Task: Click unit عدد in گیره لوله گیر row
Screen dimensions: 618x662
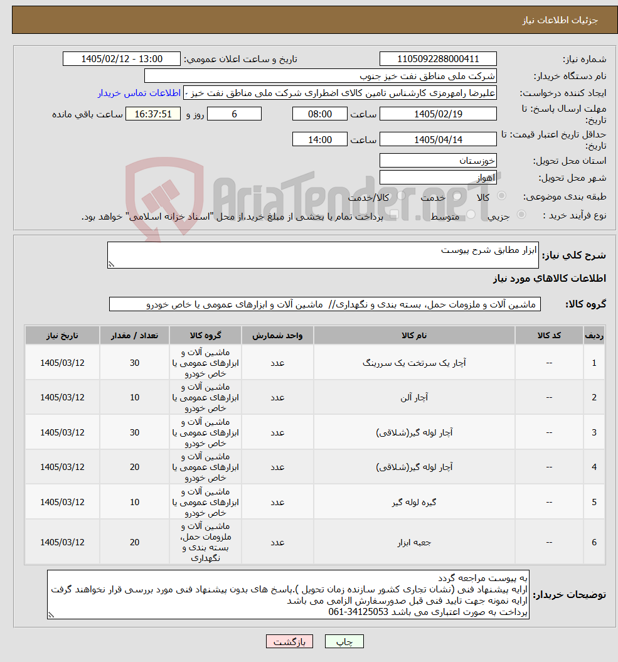Action: (277, 502)
